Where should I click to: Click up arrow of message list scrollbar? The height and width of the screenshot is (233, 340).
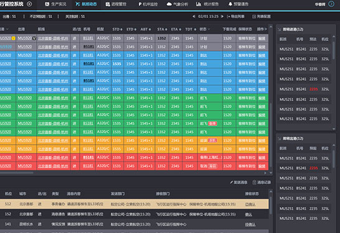coord(271,191)
